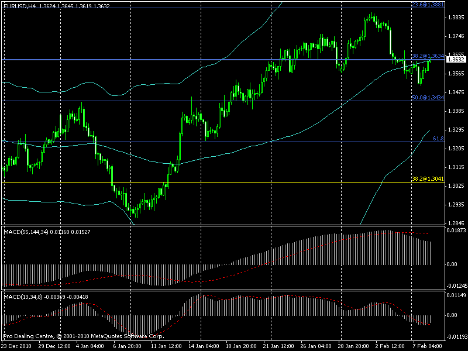Click the 21 Jan 12:00 time label
The height and width of the screenshot is (351, 468).
click(278, 346)
